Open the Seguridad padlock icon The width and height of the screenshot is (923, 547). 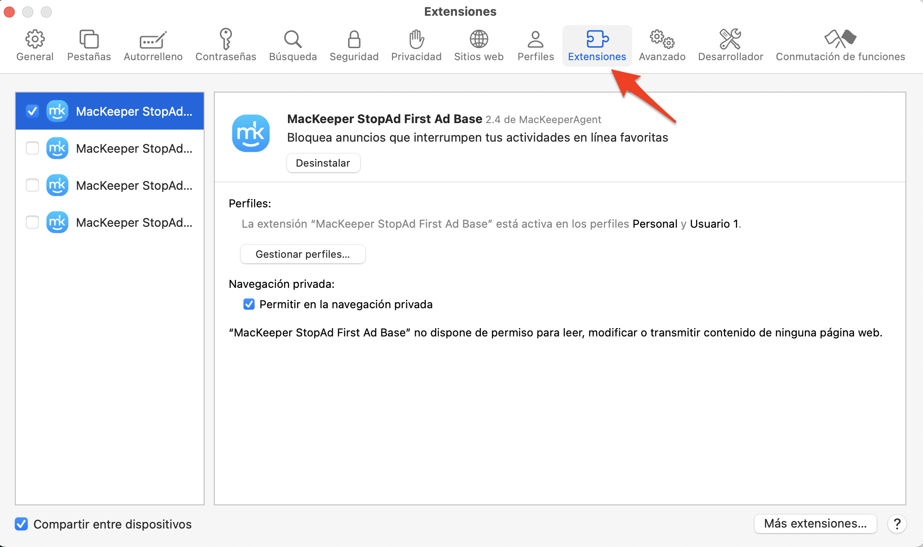(x=354, y=39)
